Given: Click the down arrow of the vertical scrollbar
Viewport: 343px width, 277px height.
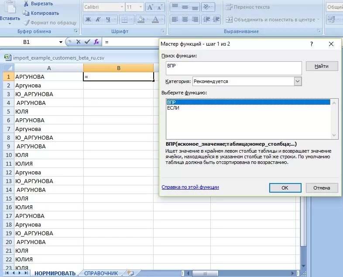Looking at the screenshot, I should point(303,266).
